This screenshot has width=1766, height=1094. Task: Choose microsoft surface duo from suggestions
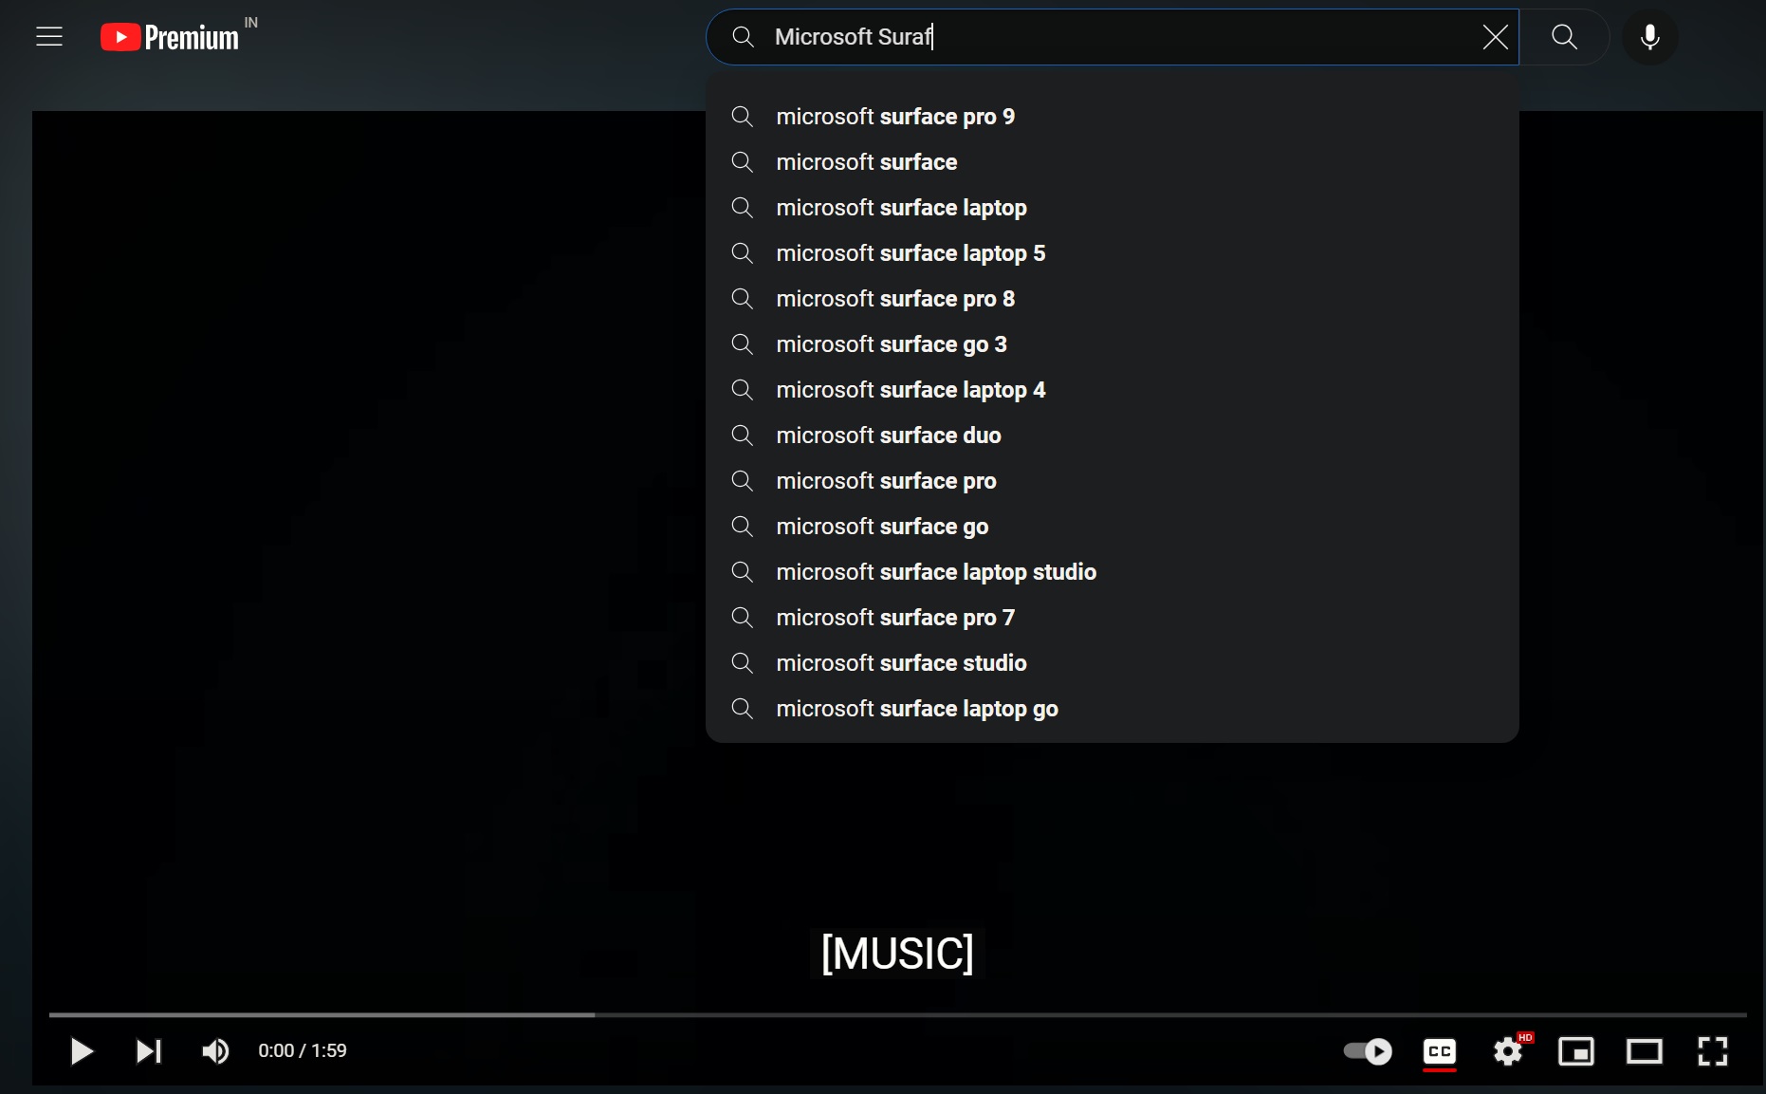coord(888,436)
